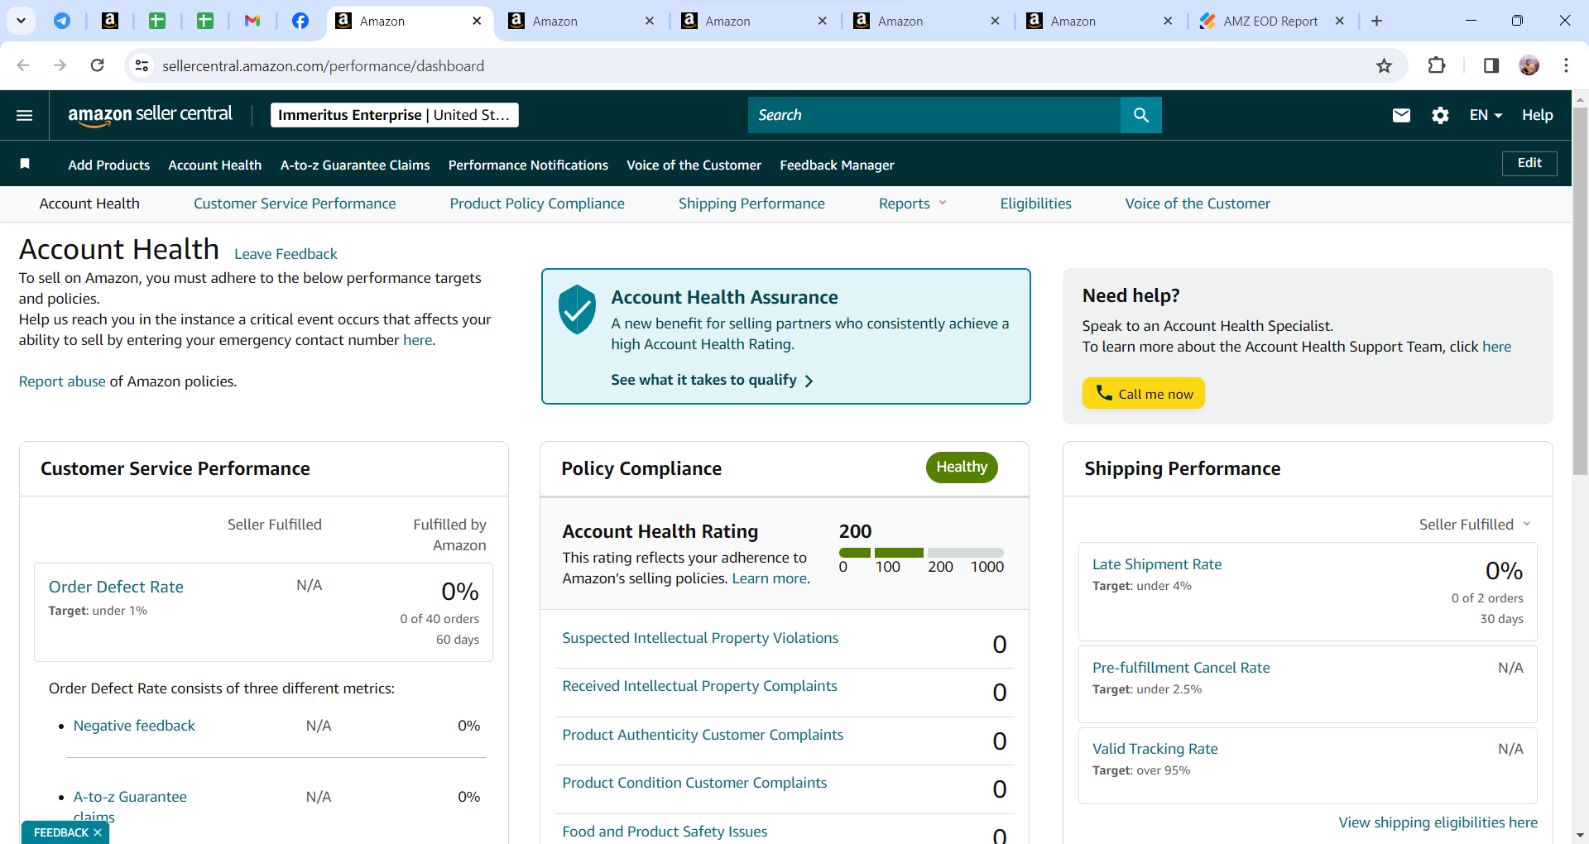Open Product Authenticity Customer Complaints
This screenshot has height=844, width=1589.
coord(703,735)
